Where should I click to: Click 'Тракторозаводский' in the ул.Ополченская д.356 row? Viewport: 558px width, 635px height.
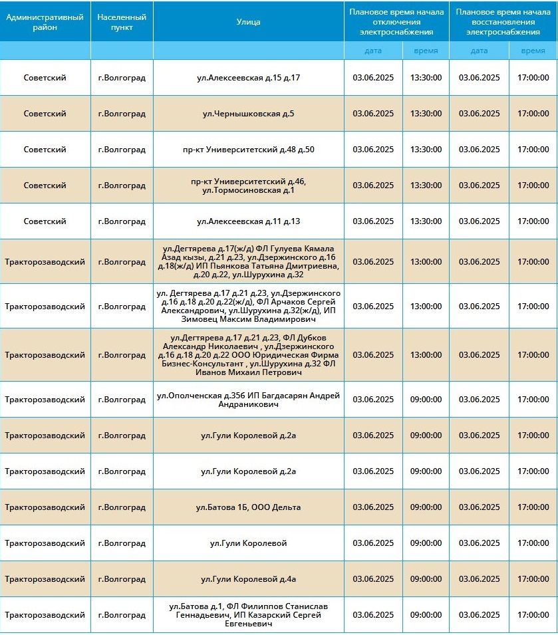(x=45, y=400)
